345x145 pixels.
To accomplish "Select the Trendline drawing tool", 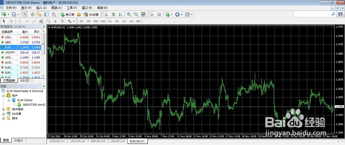I will tap(34, 21).
